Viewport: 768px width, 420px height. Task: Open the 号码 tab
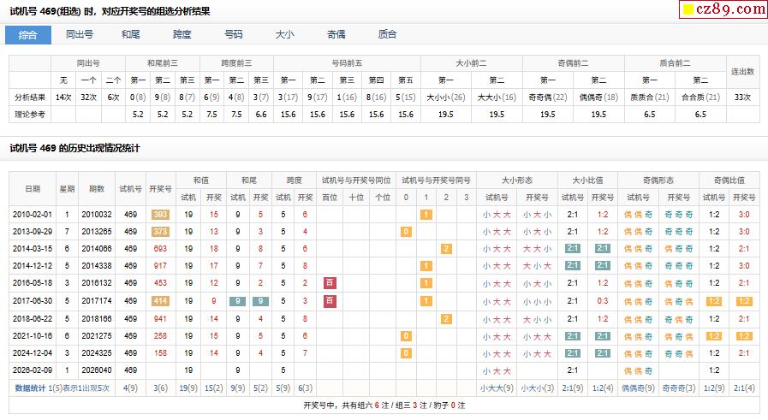234,35
